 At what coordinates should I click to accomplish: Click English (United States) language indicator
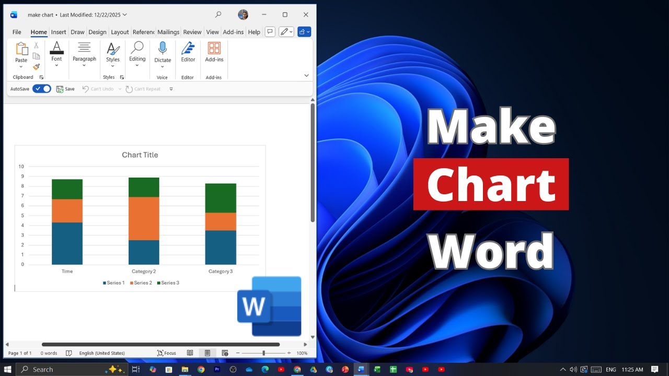102,353
